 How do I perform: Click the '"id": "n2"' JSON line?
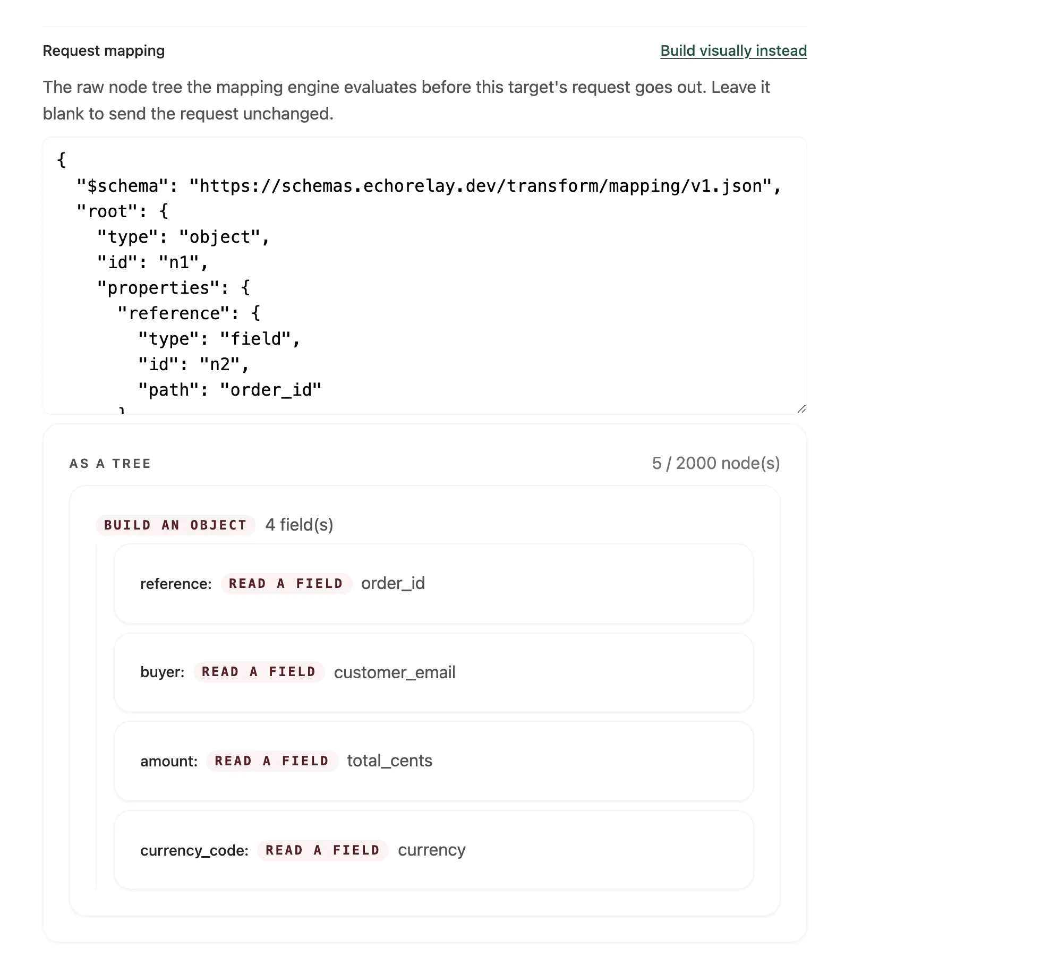[194, 364]
